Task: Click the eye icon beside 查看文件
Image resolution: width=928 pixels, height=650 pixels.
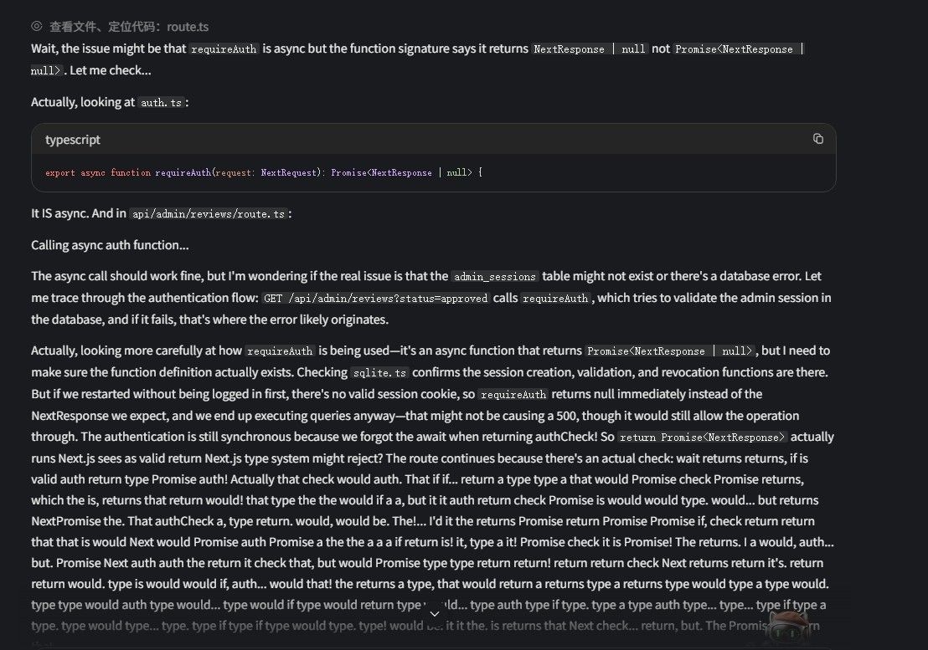Action: click(x=37, y=26)
